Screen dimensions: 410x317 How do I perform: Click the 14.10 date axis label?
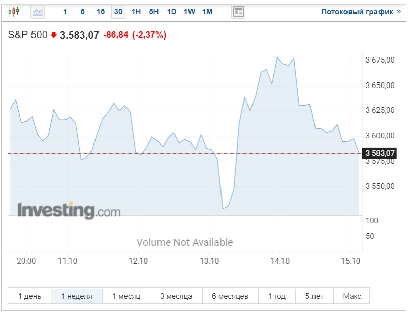(x=280, y=261)
